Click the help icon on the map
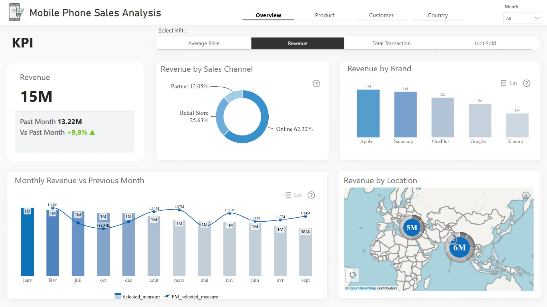The width and height of the screenshot is (547, 307). (x=526, y=195)
